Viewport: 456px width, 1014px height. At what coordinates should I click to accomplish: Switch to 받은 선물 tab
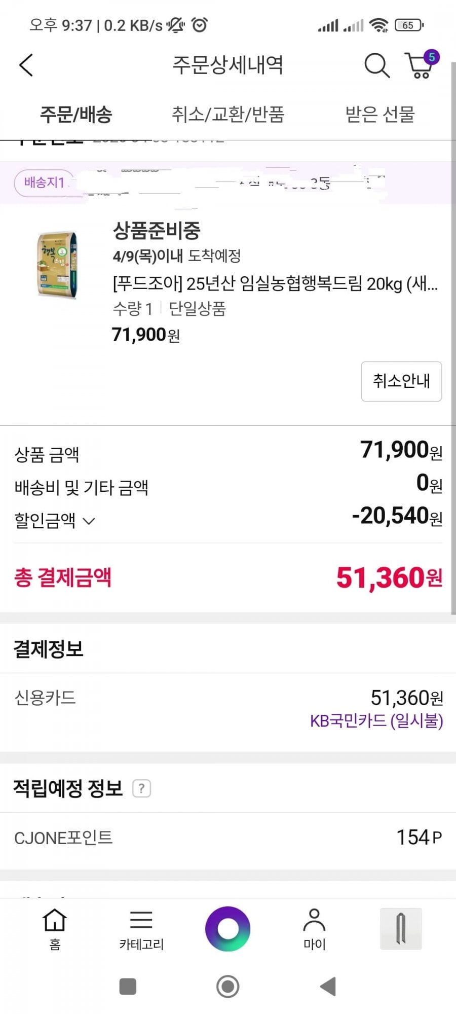coord(380,114)
